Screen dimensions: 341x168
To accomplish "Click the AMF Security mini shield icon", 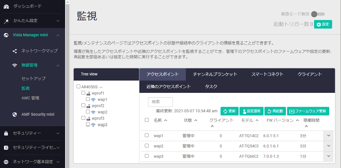I will tap(15, 115).
